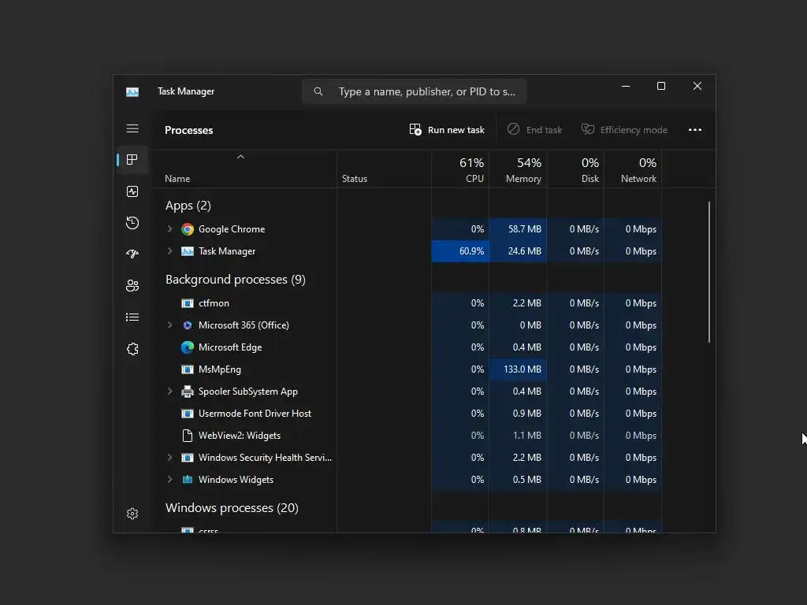Viewport: 807px width, 605px height.
Task: Click the search magnifier icon
Action: click(x=318, y=91)
